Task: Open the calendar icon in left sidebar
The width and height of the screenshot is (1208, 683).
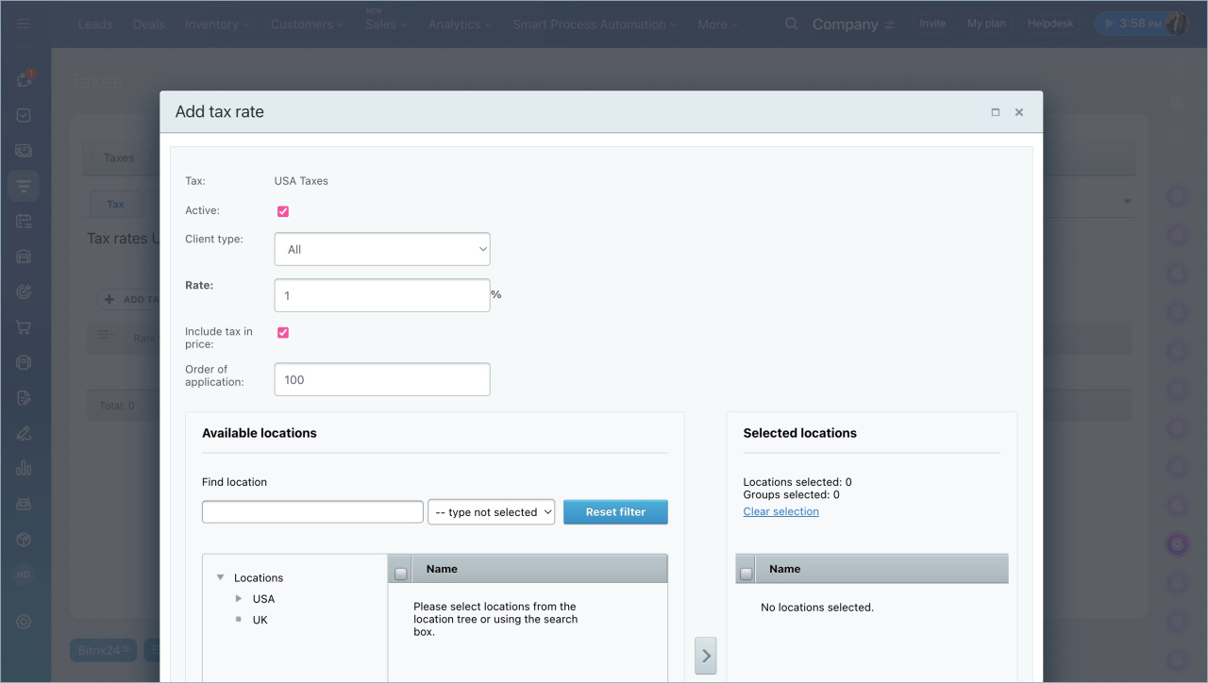Action: point(24,221)
